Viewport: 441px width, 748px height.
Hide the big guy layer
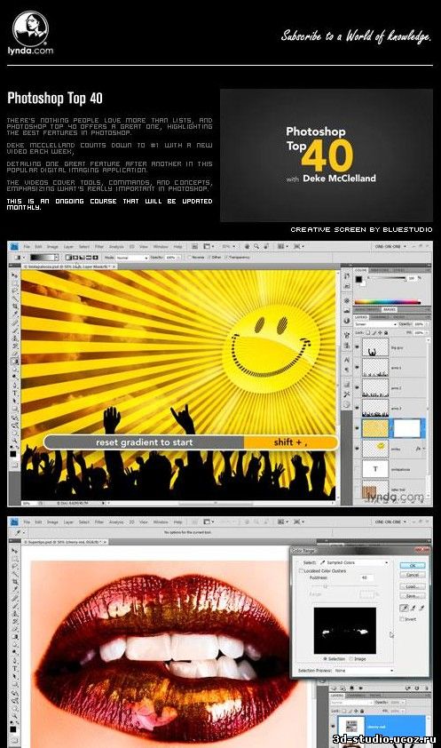point(357,346)
